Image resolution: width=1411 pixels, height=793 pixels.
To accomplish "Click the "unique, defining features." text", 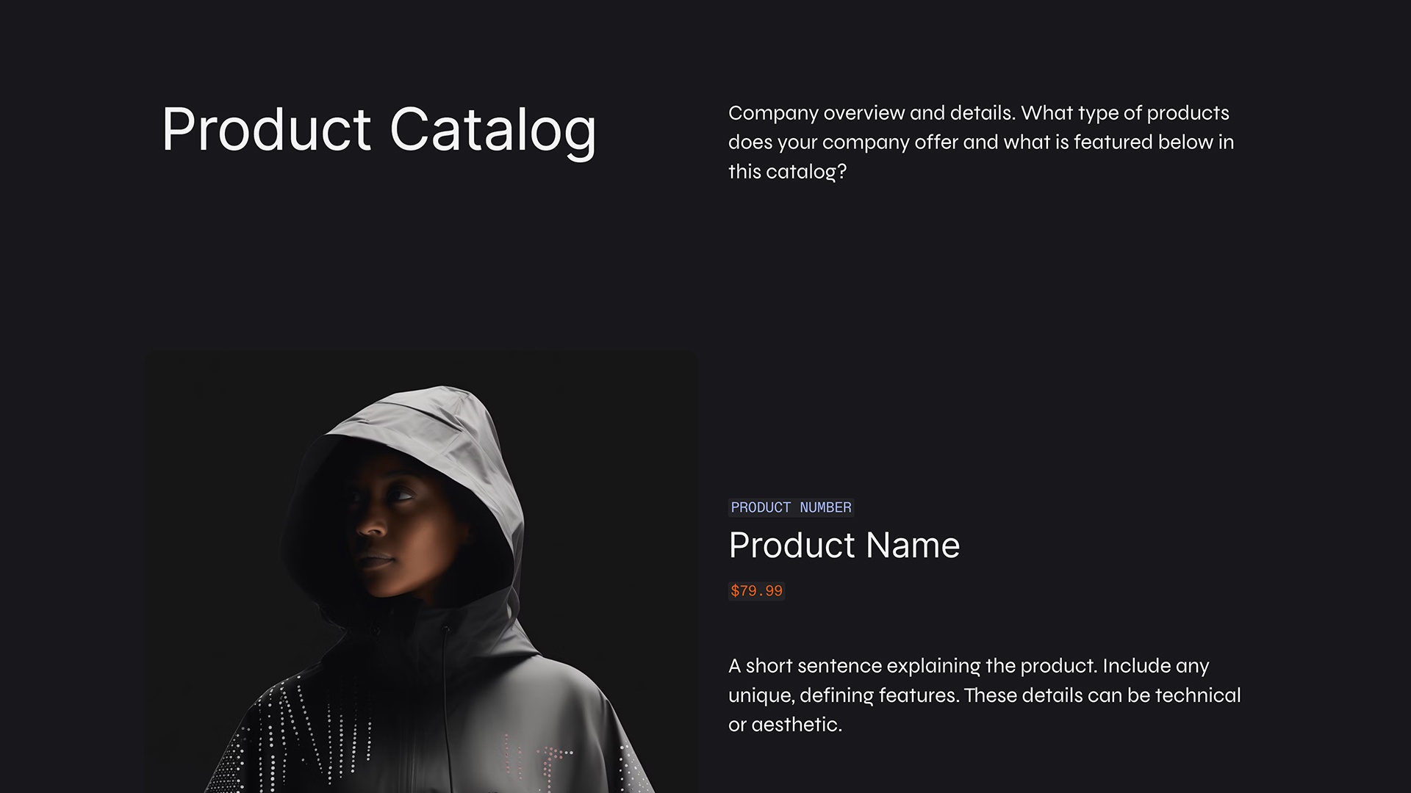I will 843,695.
